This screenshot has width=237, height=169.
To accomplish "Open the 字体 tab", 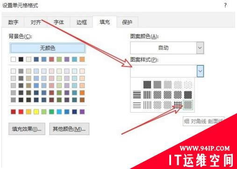I will [x=58, y=22].
